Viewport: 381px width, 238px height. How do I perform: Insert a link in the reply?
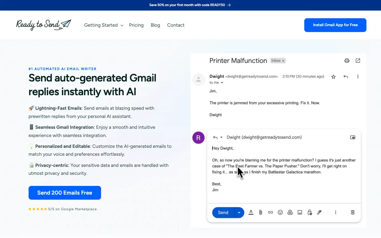pos(270,212)
